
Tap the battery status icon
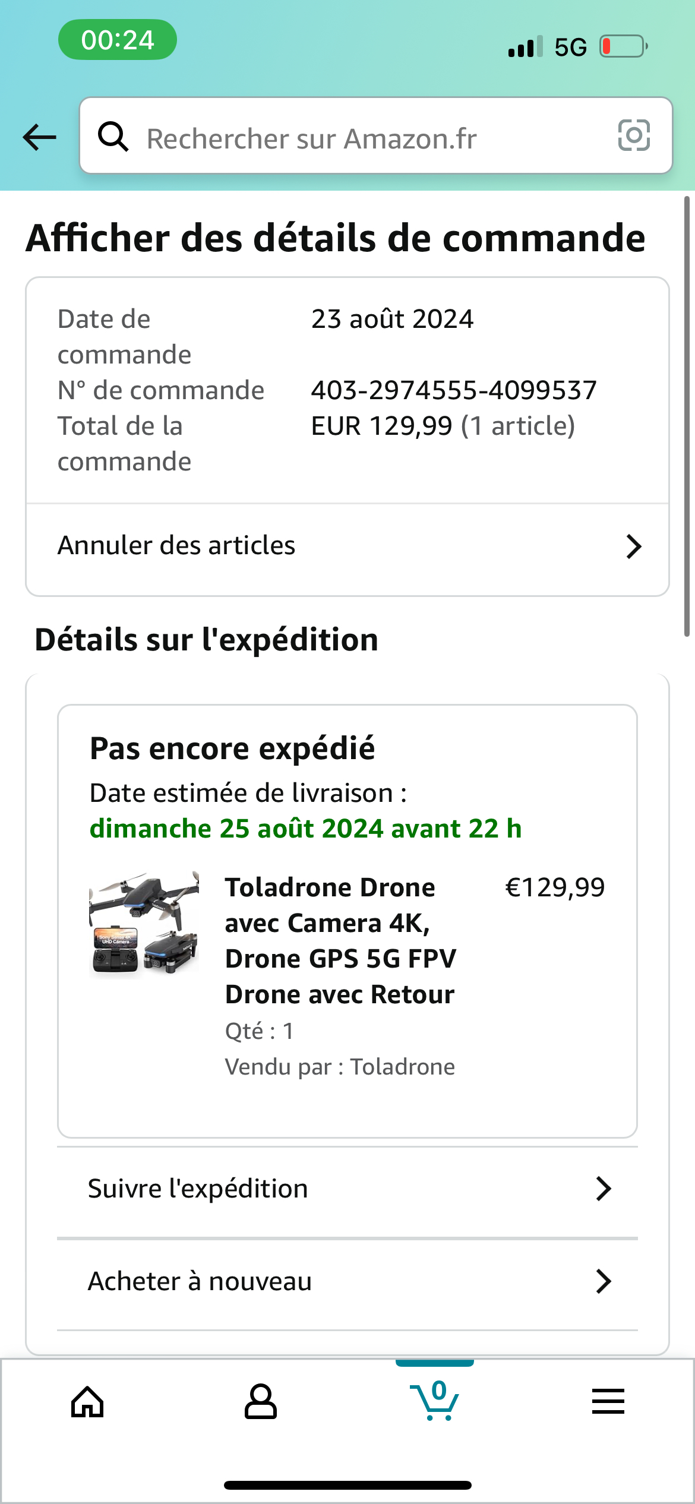pos(623,46)
